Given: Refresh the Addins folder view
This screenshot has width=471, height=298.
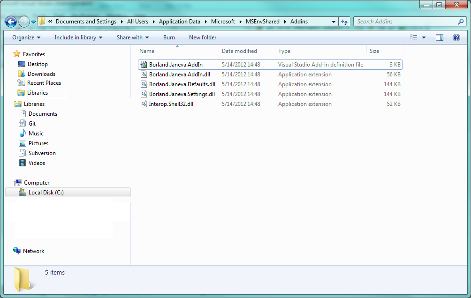Looking at the screenshot, I should coord(344,22).
